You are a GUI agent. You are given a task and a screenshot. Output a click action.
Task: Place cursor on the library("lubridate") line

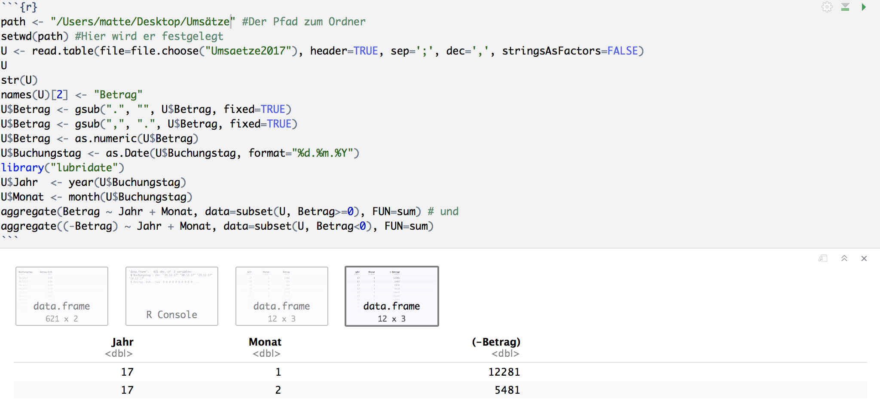click(x=62, y=168)
